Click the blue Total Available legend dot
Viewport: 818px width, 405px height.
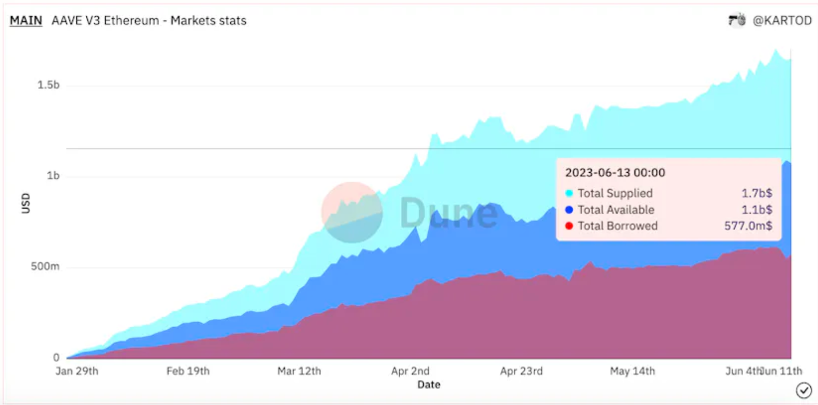click(569, 210)
